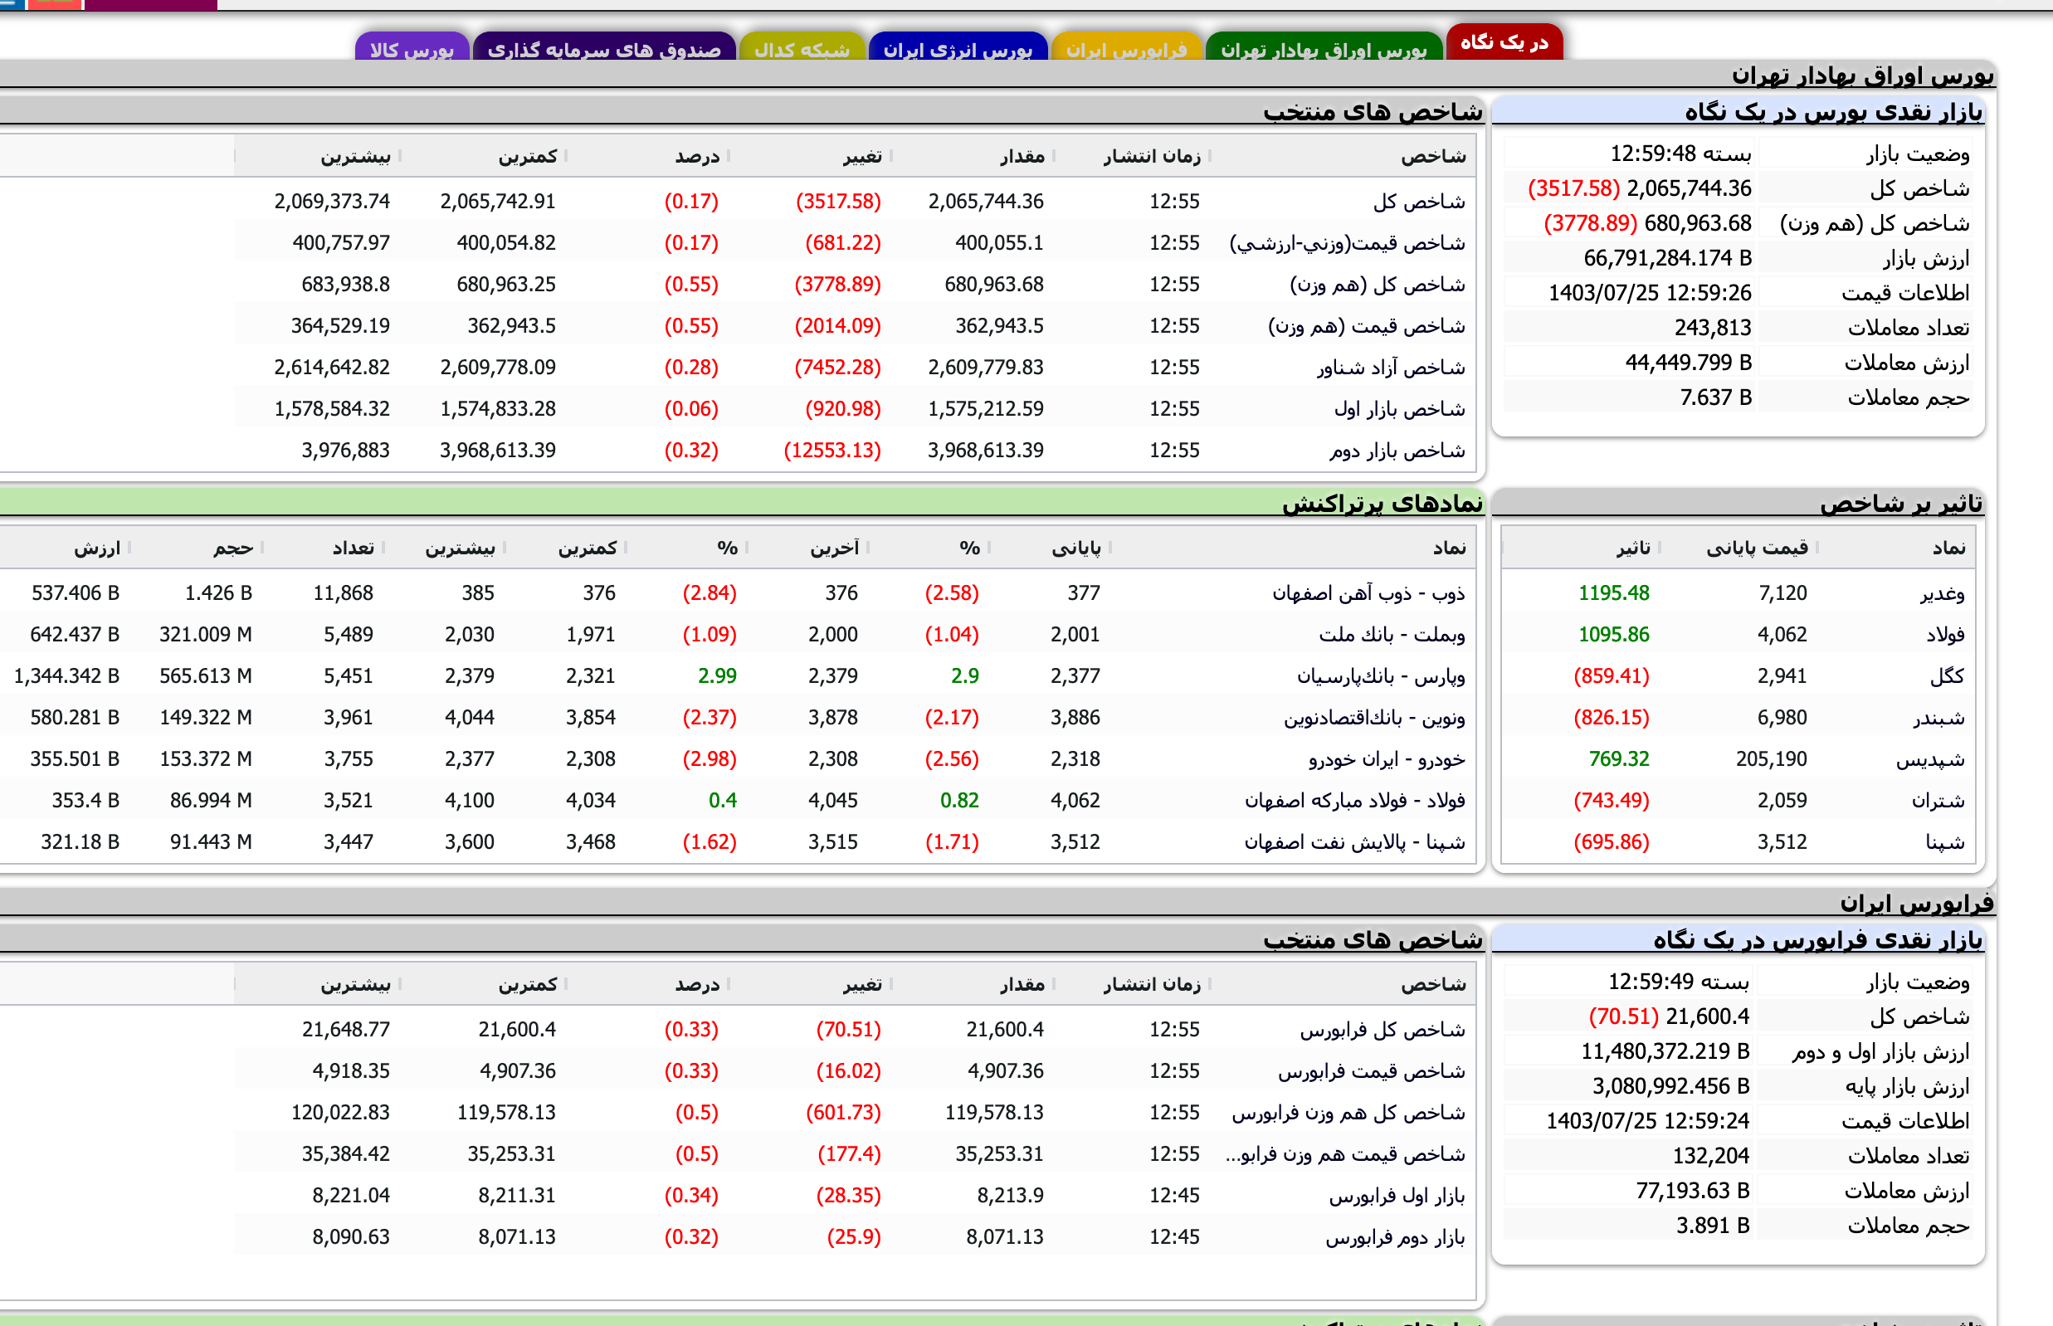2053x1326 pixels.
Task: Open the filter next to the زمان انتشار header
Action: click(x=1212, y=156)
